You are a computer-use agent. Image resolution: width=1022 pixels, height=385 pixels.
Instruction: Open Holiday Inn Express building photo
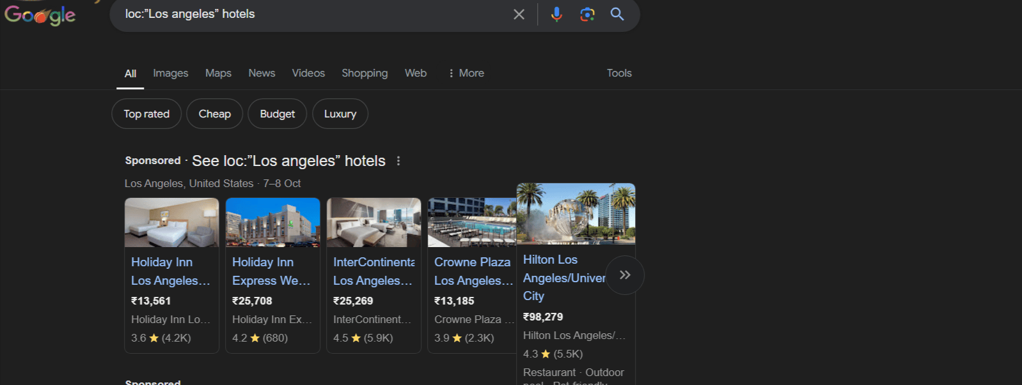pyautogui.click(x=272, y=222)
